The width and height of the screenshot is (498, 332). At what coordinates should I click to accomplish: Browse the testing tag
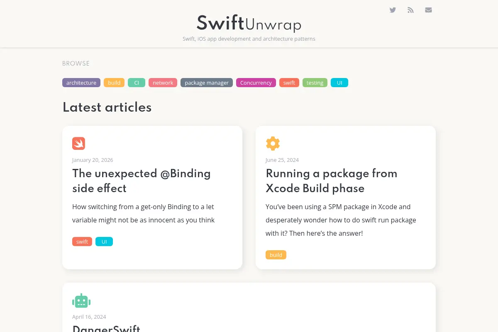tap(315, 83)
